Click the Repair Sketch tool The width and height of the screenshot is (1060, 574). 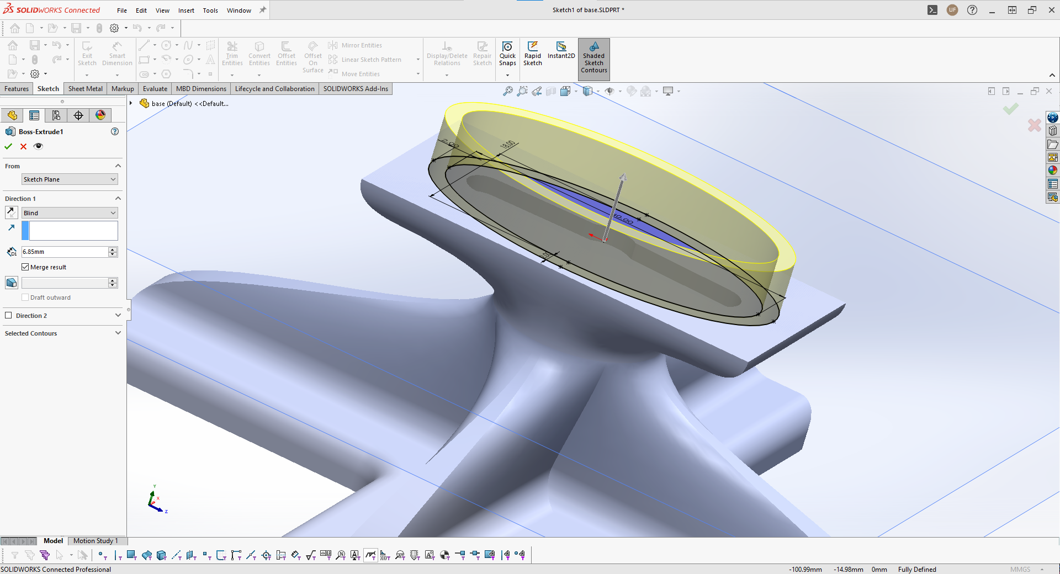coord(482,54)
